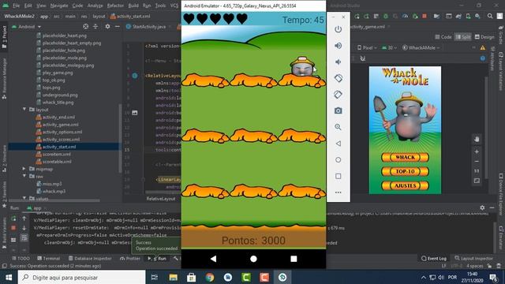Toggle pan hand tool in design preview

(477, 139)
